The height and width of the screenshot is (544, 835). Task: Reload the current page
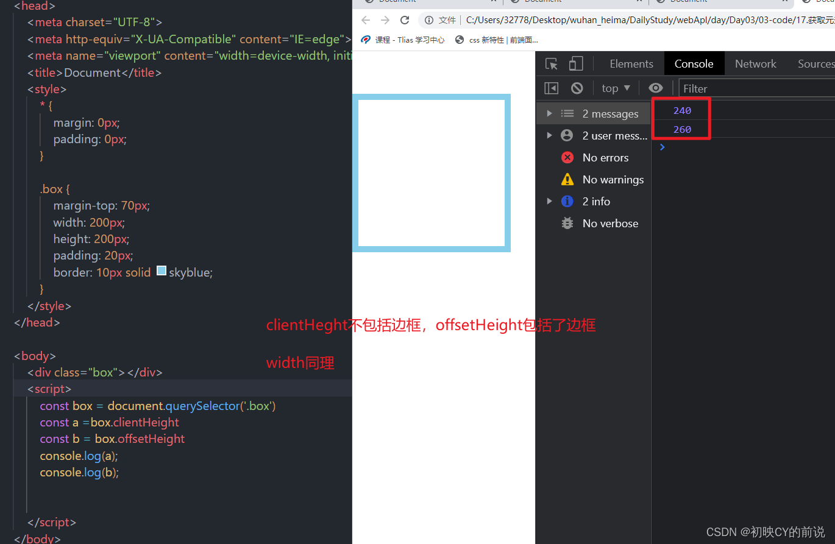click(x=405, y=19)
